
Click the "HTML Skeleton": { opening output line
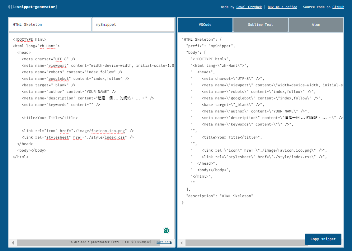tap(202, 39)
